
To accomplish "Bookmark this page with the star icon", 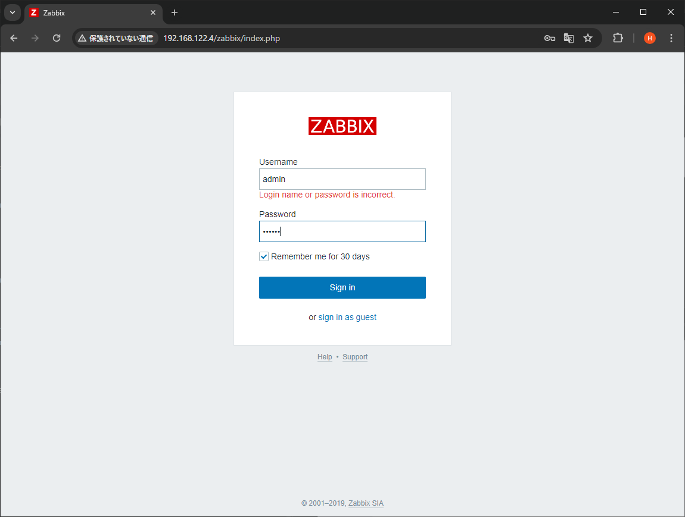I will [588, 39].
